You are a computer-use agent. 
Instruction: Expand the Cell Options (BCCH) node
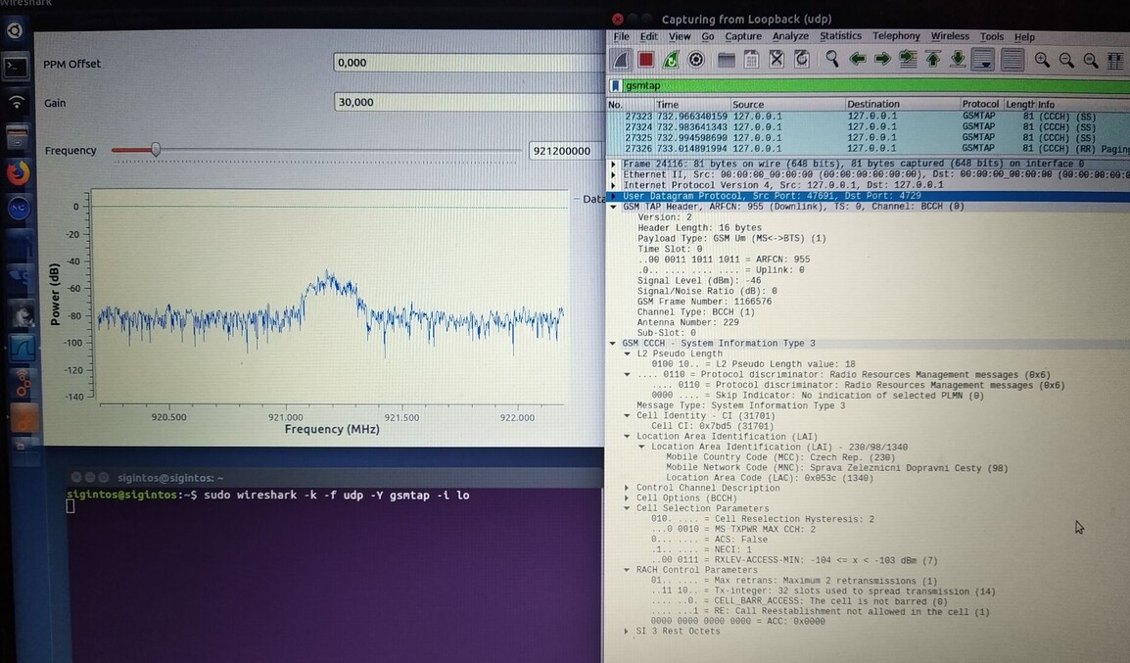(627, 497)
